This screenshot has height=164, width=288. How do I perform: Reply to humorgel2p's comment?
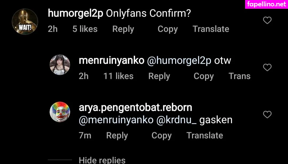coord(123,29)
